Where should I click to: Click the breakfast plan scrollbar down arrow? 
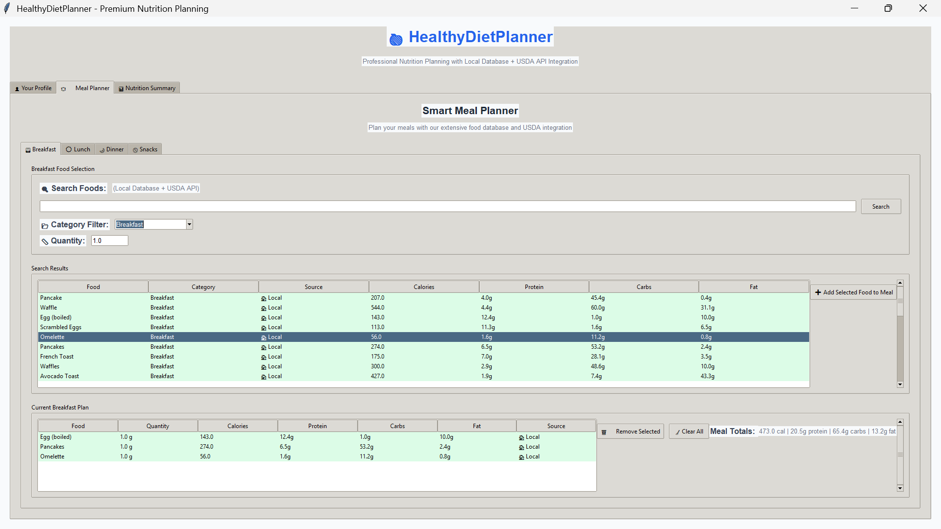pos(900,488)
